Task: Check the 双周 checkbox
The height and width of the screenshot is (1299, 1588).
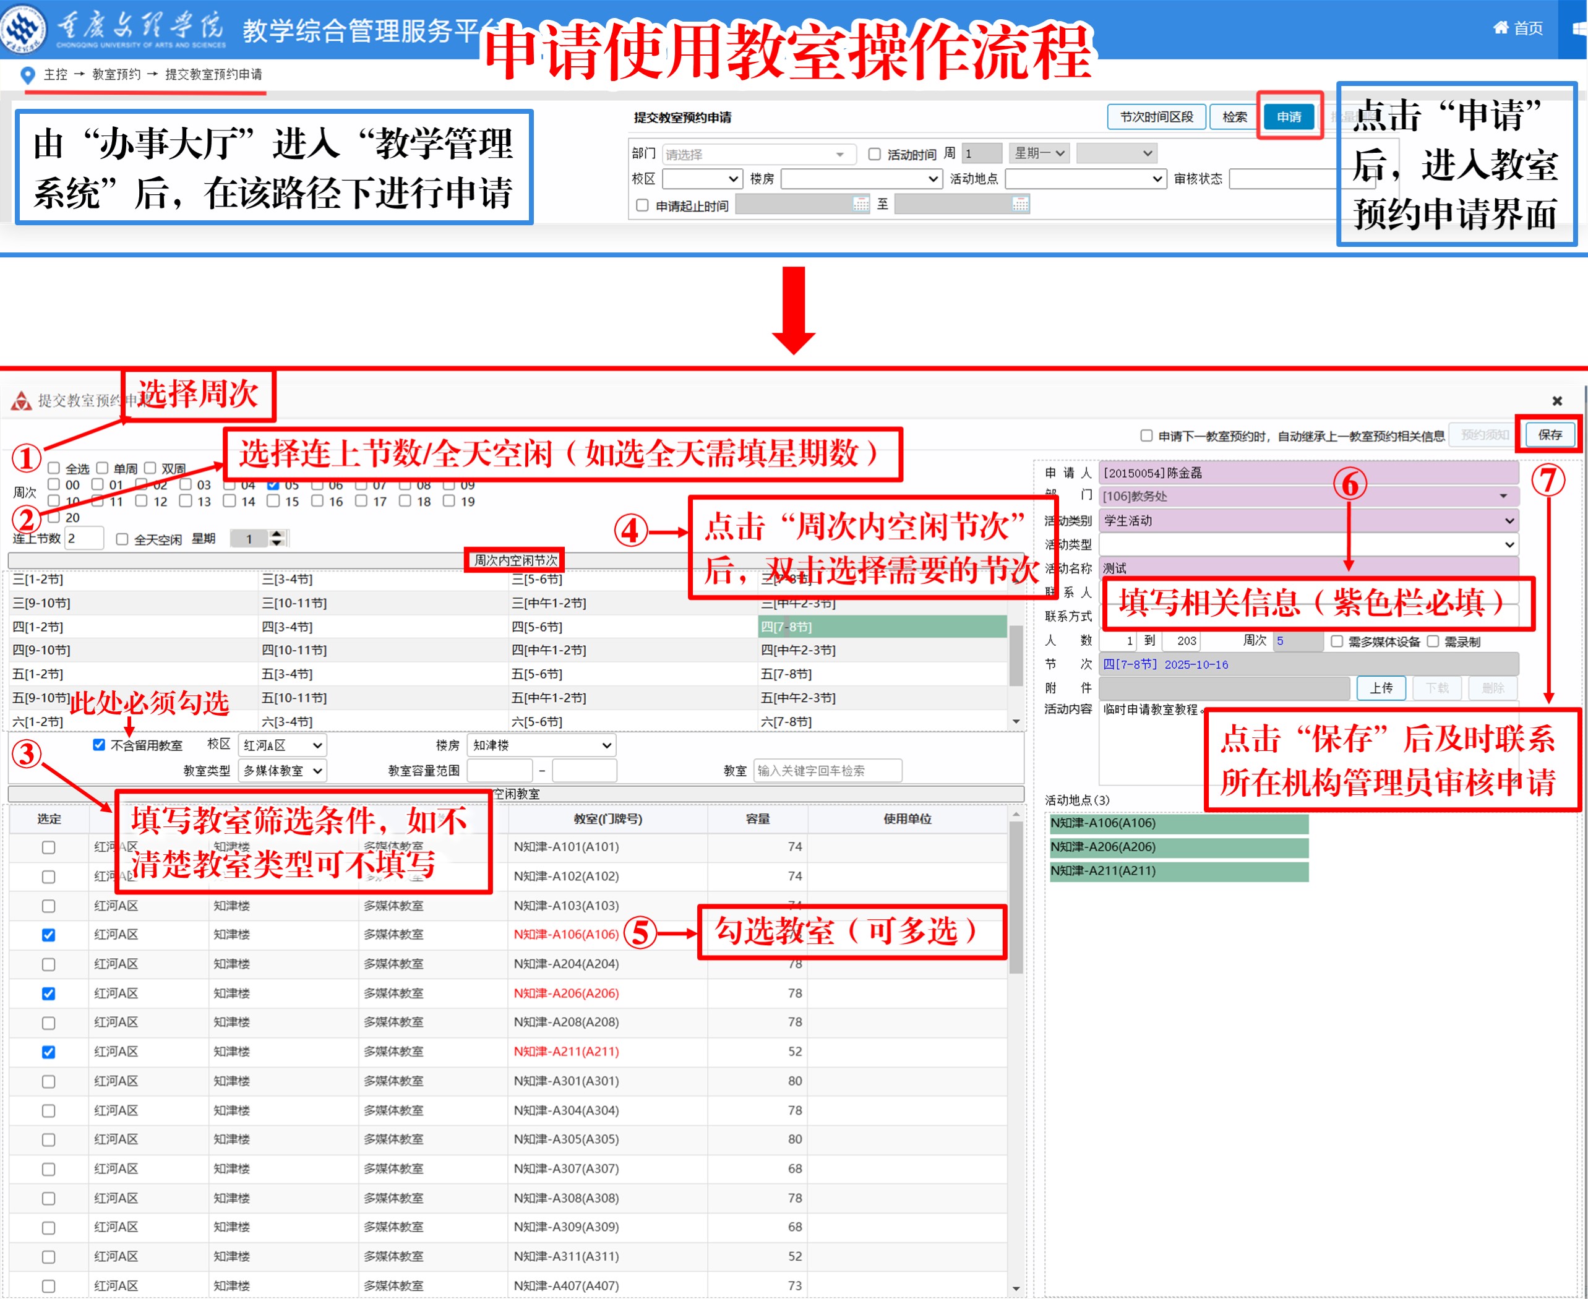Action: [x=150, y=468]
